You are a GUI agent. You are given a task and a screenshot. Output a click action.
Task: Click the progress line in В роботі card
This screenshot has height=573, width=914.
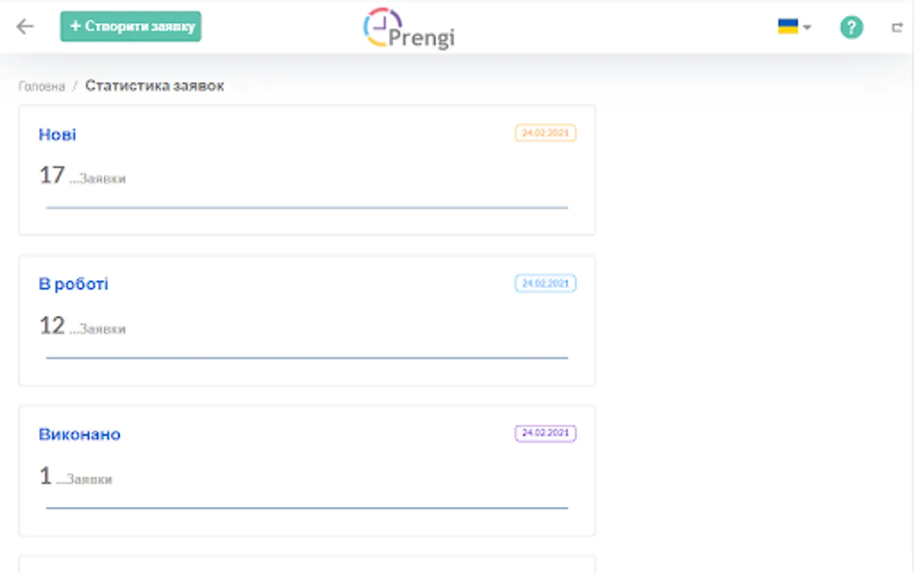(x=307, y=358)
